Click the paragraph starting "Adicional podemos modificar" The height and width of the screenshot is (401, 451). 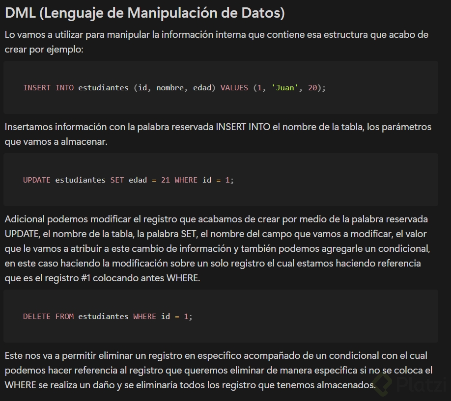click(x=218, y=249)
